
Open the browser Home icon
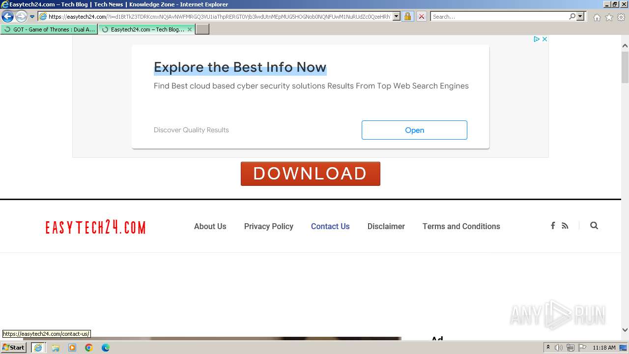(597, 17)
